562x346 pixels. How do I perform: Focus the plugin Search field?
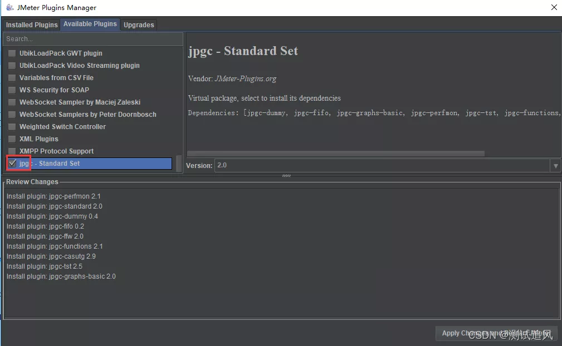point(93,38)
